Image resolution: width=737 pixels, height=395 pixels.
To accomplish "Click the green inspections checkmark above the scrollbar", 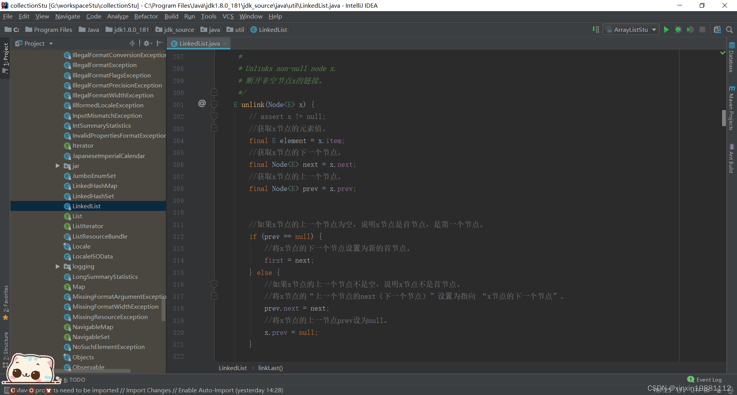I will pos(723,53).
